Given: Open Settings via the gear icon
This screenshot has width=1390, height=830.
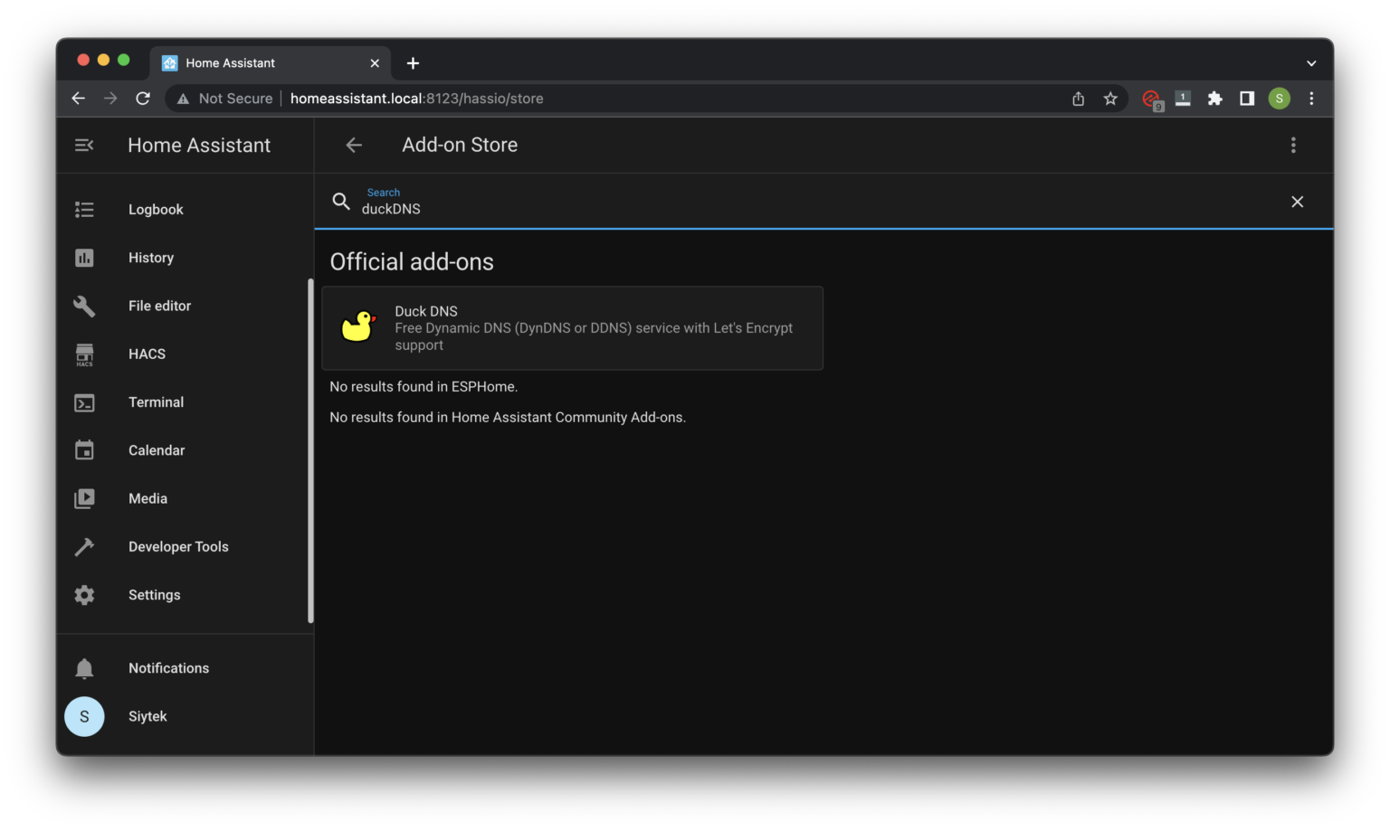Looking at the screenshot, I should click(x=84, y=594).
